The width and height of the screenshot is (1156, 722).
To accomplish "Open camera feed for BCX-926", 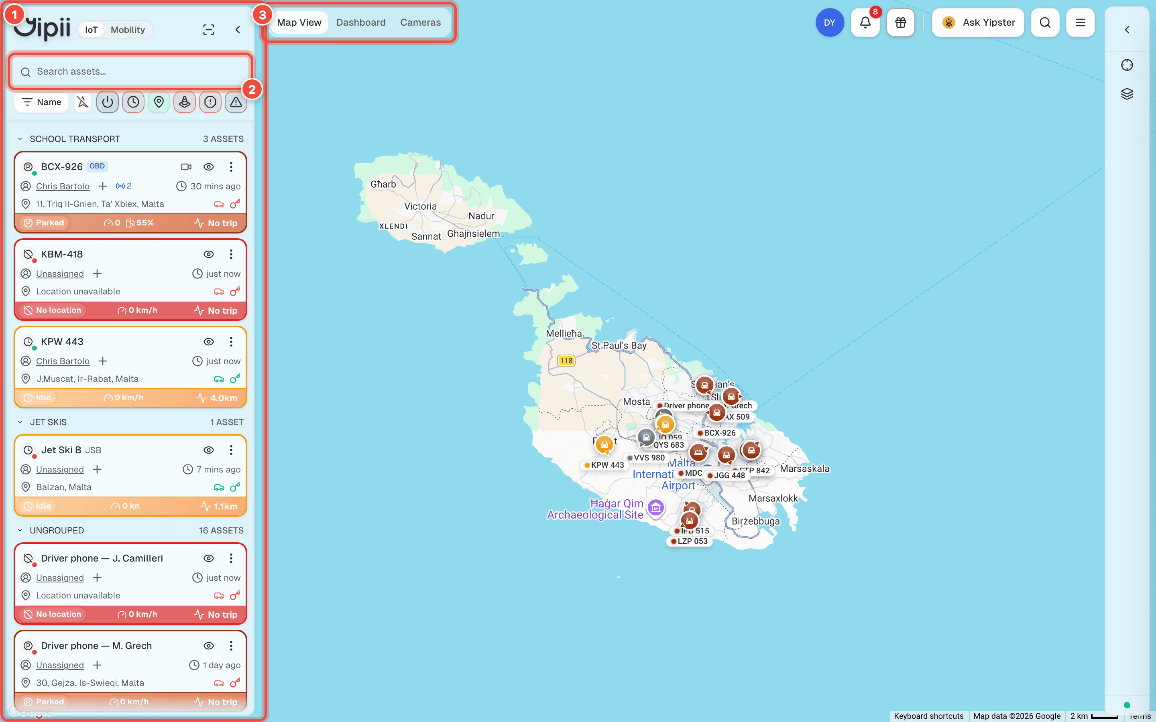I will [x=186, y=166].
